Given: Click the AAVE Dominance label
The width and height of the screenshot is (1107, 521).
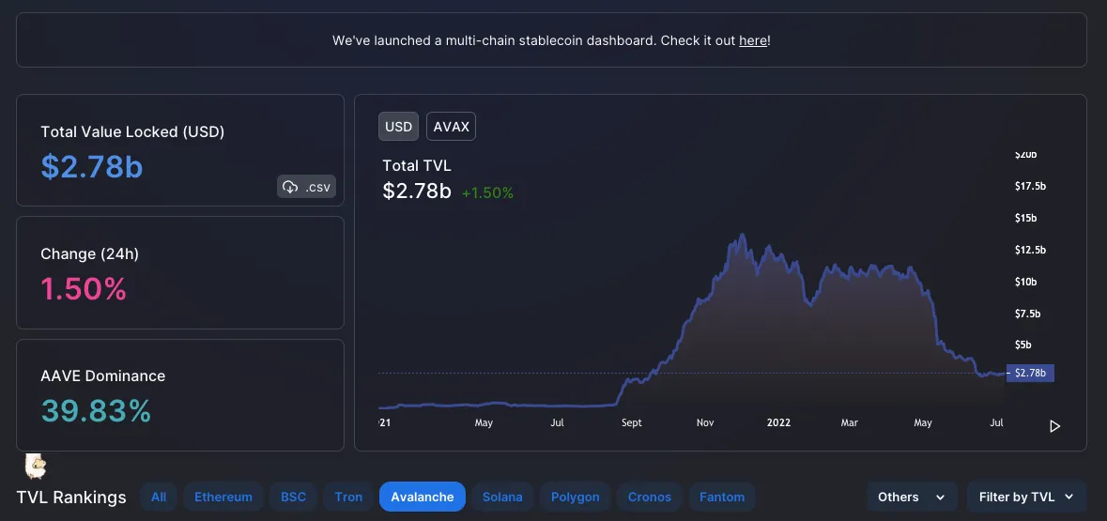Looking at the screenshot, I should click(x=103, y=375).
